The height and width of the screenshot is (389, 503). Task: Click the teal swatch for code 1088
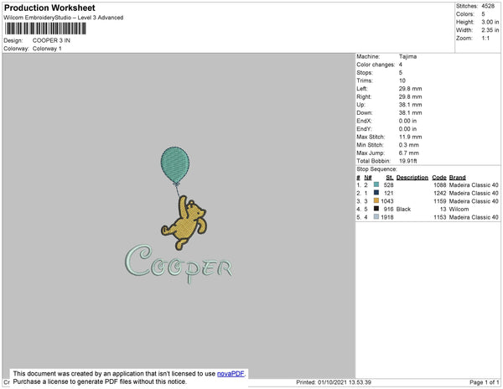point(376,184)
